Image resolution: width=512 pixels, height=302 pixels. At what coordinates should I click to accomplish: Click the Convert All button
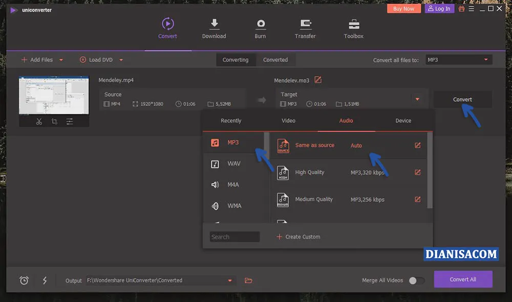click(463, 280)
